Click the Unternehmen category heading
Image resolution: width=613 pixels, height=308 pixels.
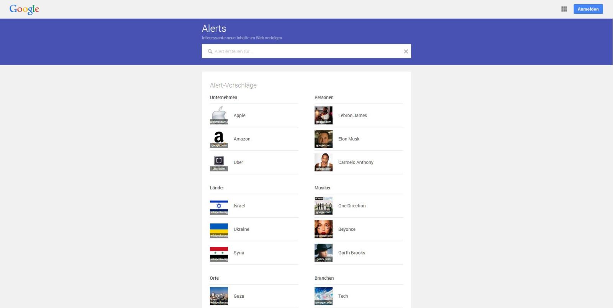point(223,98)
